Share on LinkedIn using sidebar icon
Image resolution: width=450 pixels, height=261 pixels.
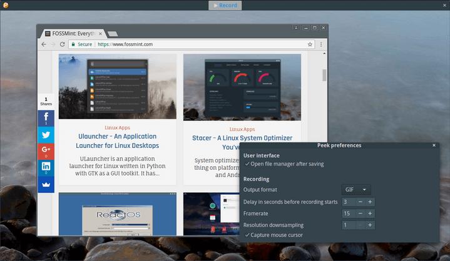pos(46,167)
